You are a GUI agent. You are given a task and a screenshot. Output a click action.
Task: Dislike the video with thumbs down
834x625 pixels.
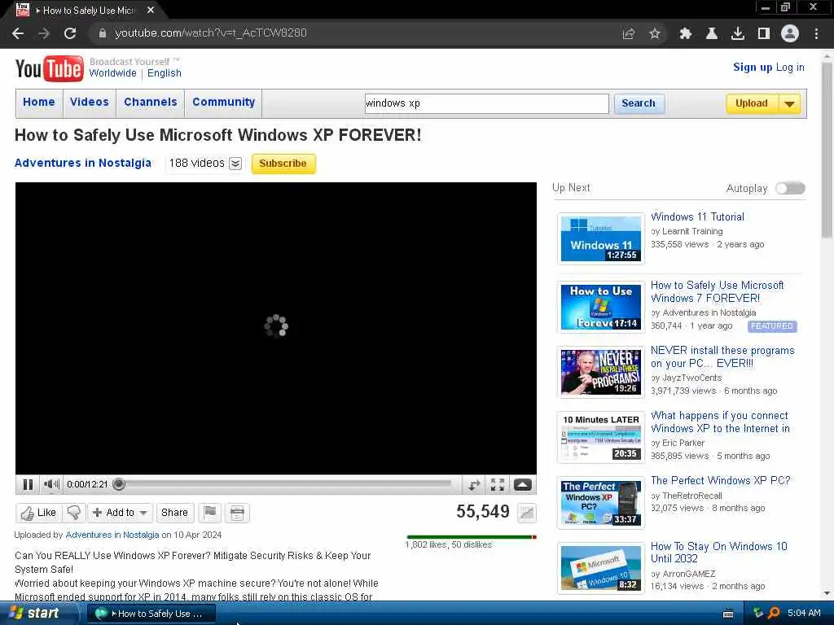click(x=74, y=513)
